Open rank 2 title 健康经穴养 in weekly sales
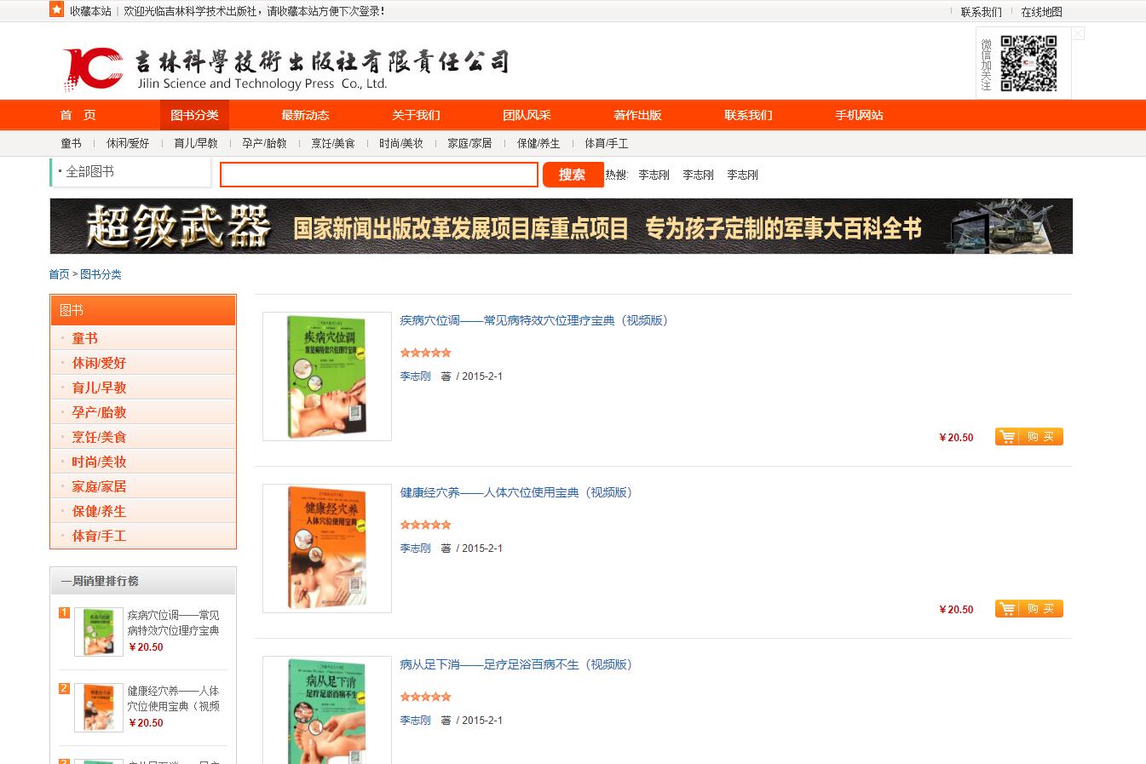 click(x=174, y=698)
